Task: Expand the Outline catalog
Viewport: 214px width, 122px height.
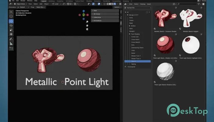Action: point(130,26)
